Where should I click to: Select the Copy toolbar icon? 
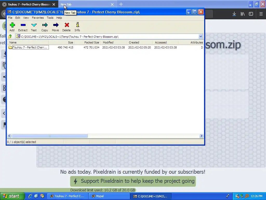[x=45, y=27]
